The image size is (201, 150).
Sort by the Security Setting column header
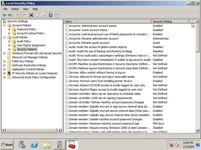pos(170,21)
